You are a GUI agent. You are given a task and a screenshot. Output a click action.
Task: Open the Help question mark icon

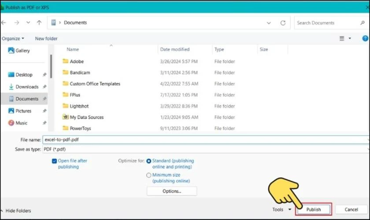click(x=365, y=38)
